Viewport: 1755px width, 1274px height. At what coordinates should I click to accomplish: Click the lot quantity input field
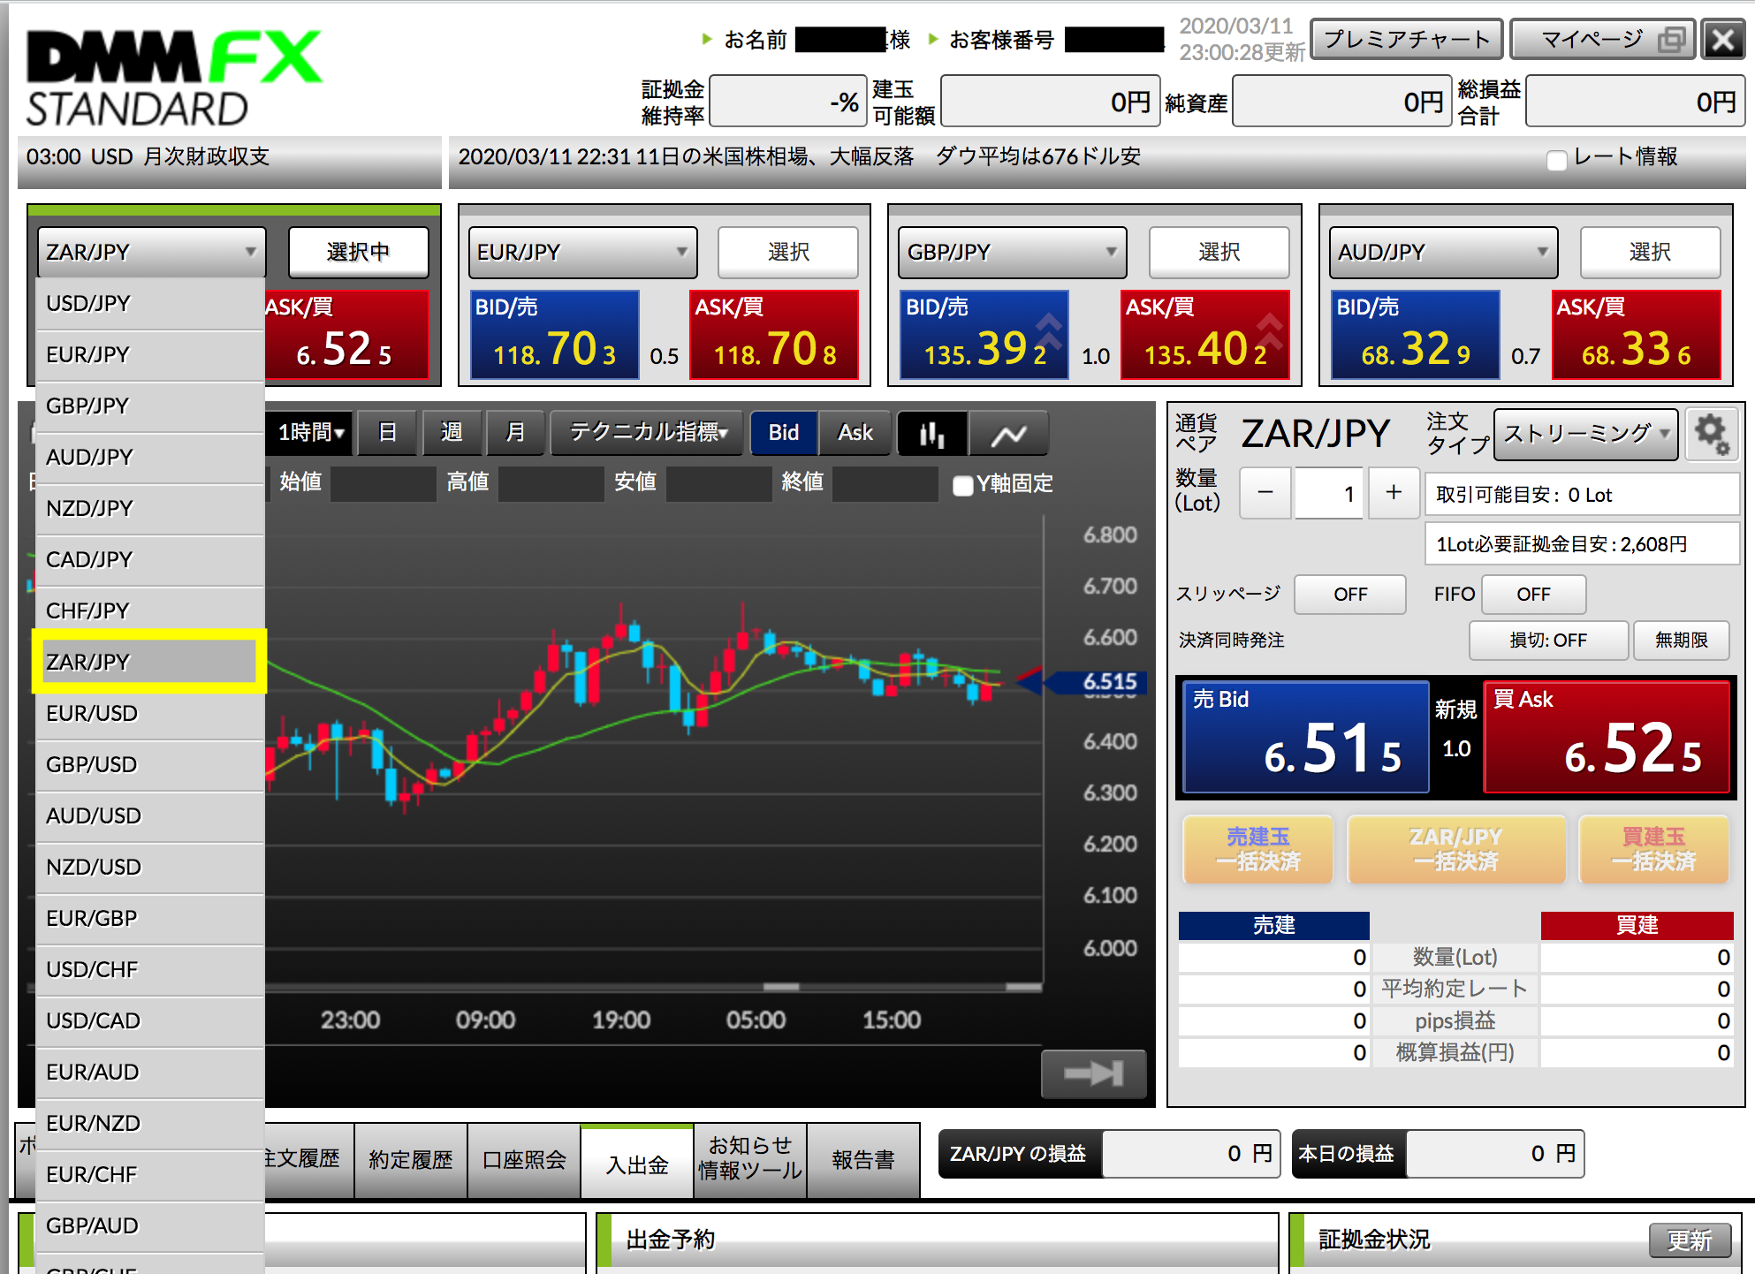pos(1329,493)
